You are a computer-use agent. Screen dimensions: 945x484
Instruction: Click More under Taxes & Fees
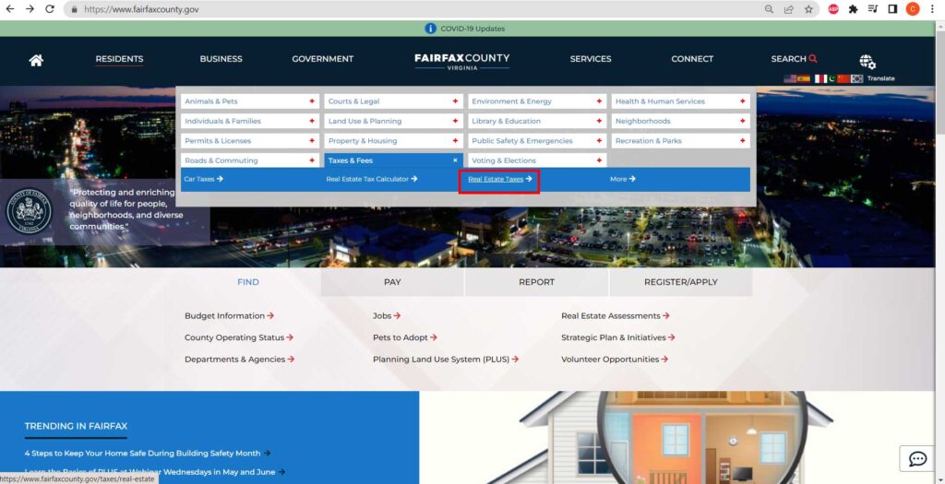tap(623, 179)
